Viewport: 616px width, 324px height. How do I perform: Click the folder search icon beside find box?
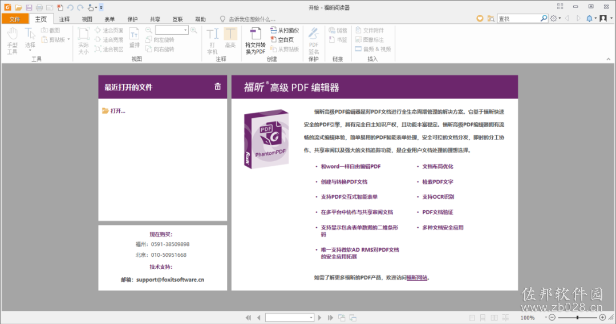point(491,18)
